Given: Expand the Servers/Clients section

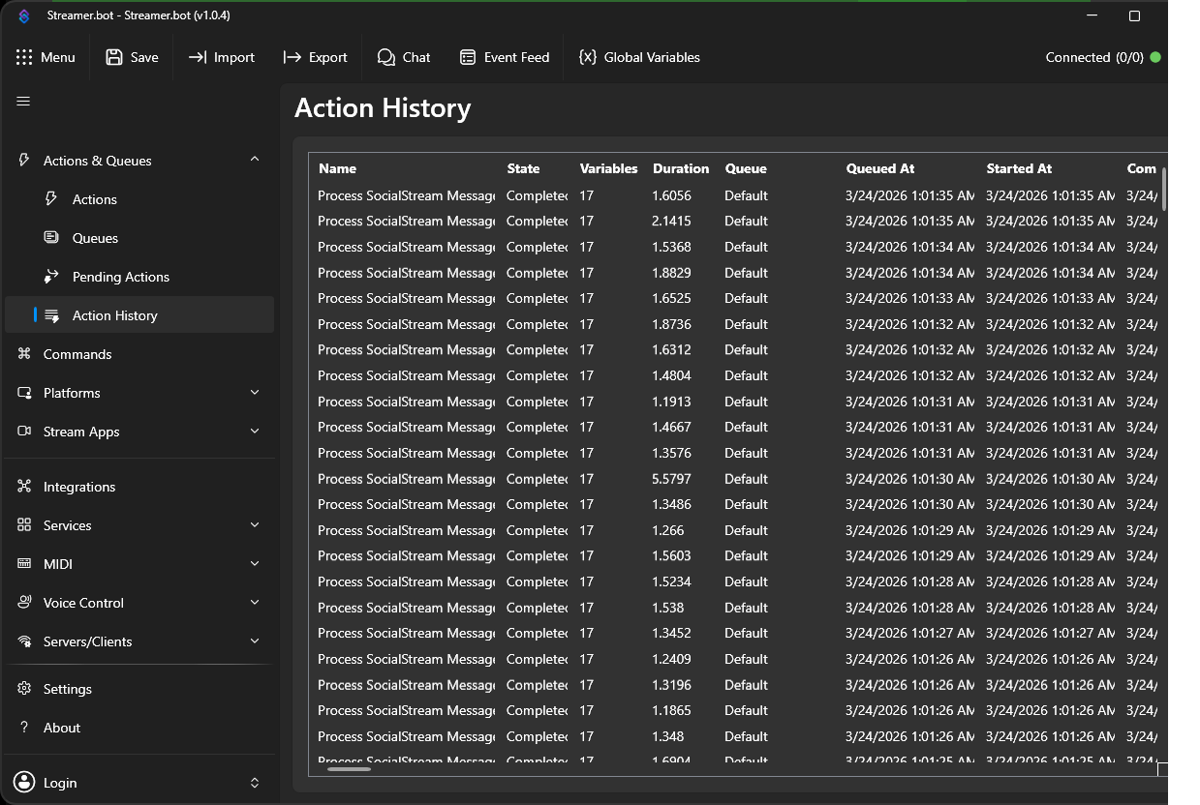Looking at the screenshot, I should coord(254,641).
